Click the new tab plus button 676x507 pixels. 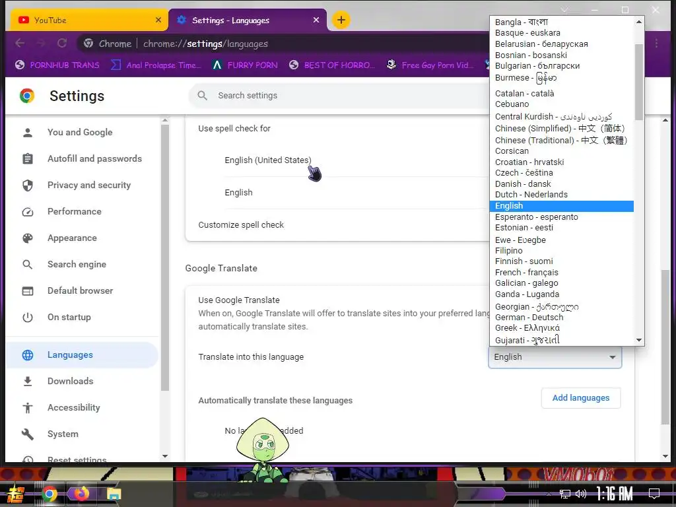coord(341,20)
